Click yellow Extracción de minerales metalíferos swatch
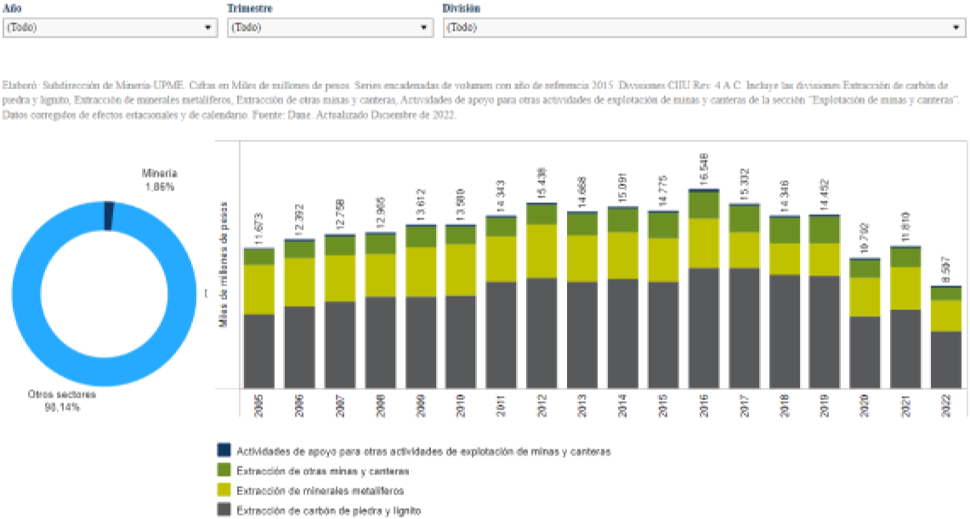This screenshot has width=970, height=519. (x=224, y=491)
